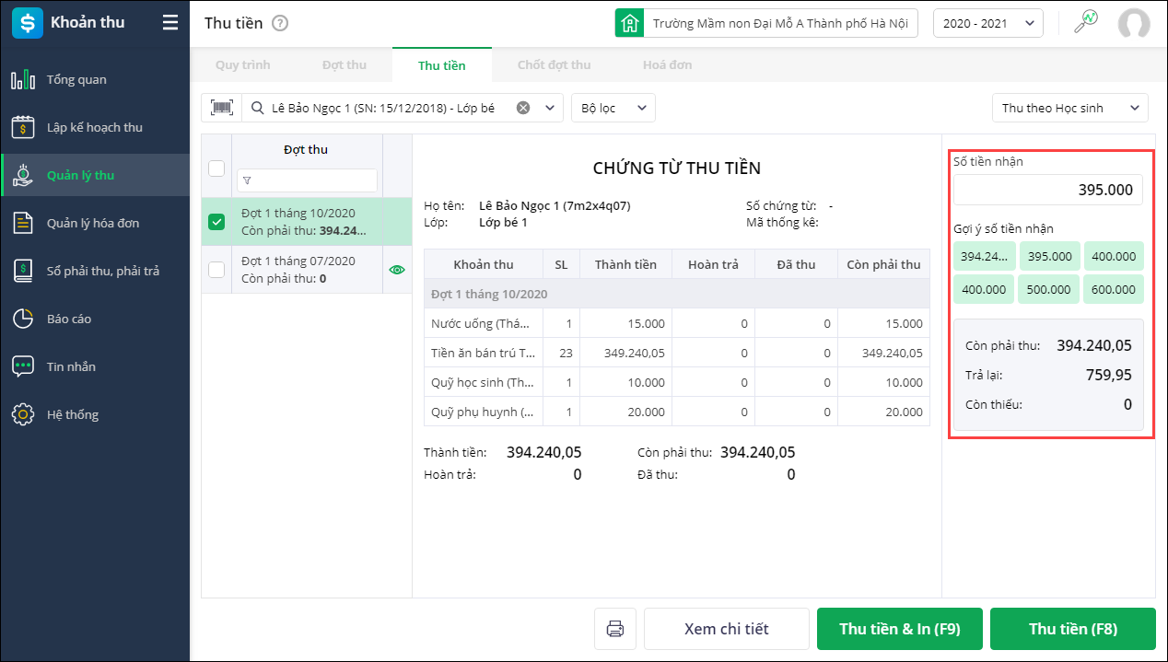Click the user avatar icon
Screen dimensions: 1168x662
(1133, 23)
